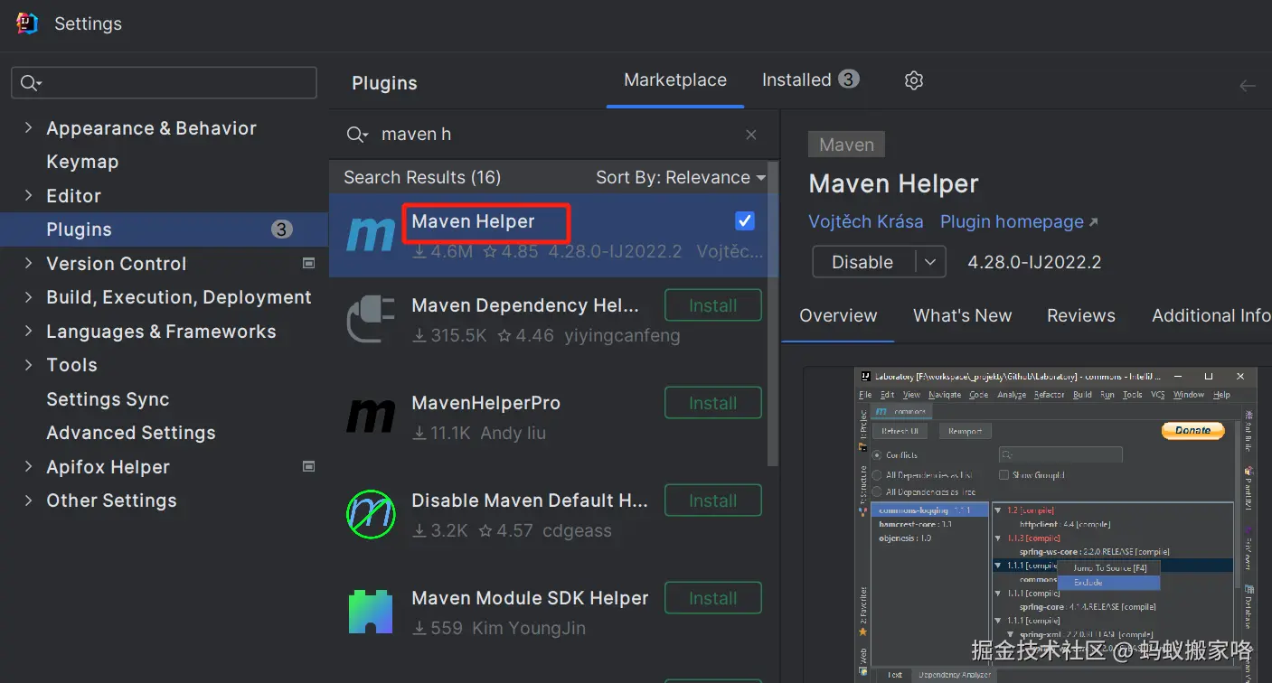Expand the Apifox Helper node
The height and width of the screenshot is (683, 1272).
(x=29, y=466)
